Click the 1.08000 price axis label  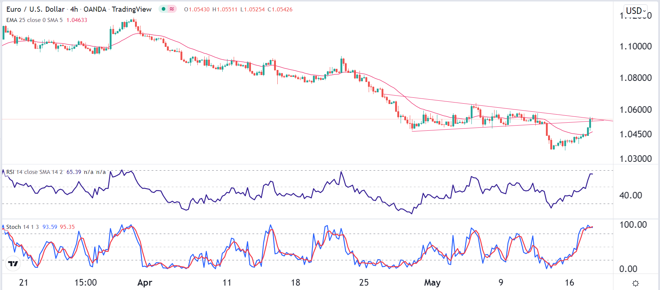(x=635, y=78)
